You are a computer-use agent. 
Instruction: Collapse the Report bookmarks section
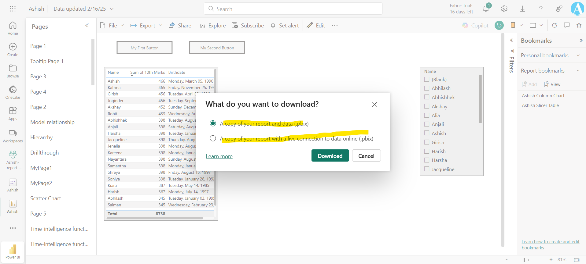click(578, 71)
